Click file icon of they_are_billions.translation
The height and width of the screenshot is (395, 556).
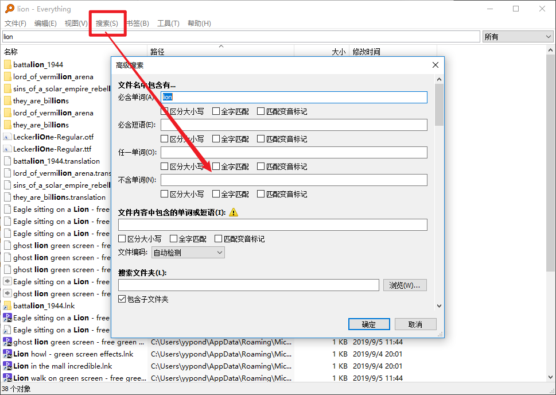(x=7, y=197)
